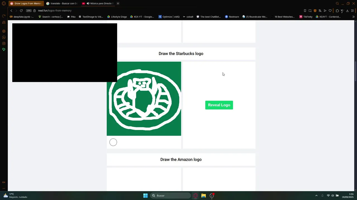
Task: Open 16 Best Websites bookmark
Action: (283, 17)
